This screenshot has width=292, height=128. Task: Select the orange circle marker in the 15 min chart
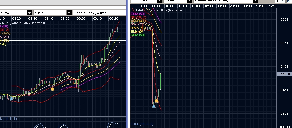[x=156, y=101]
